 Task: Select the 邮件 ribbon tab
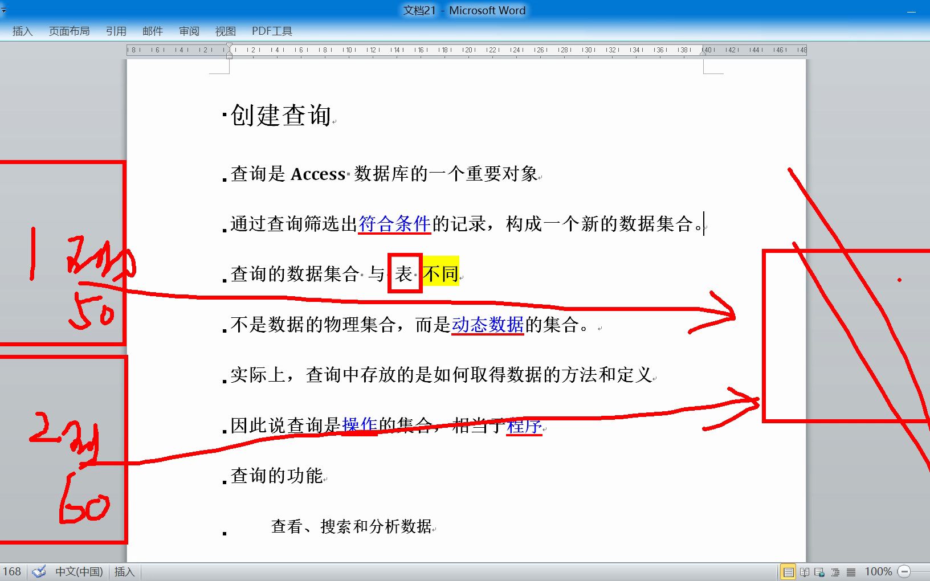[152, 31]
